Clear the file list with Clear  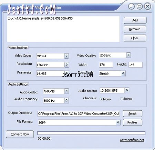click(135, 38)
